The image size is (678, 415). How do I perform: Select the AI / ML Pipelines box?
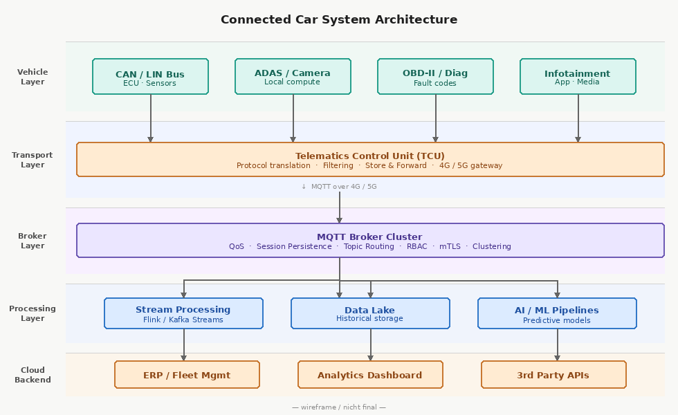coord(557,313)
